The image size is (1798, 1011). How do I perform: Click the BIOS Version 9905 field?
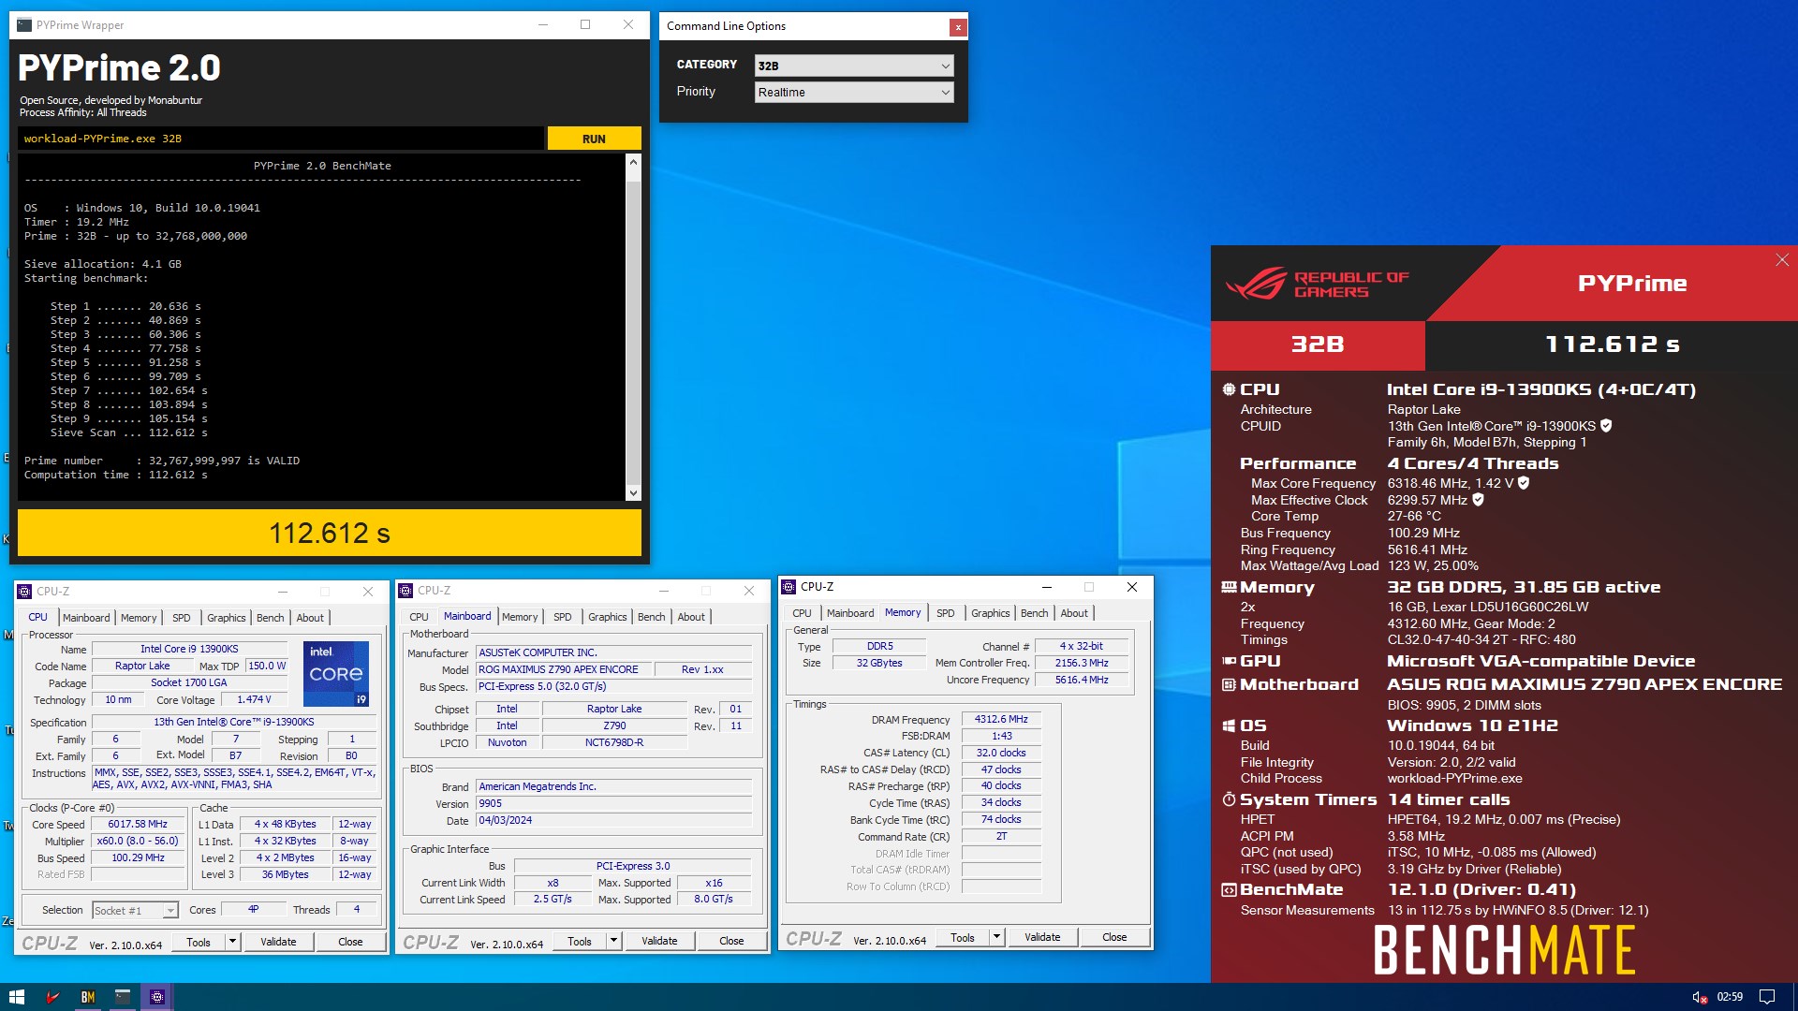(613, 804)
